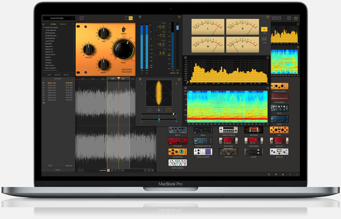Click the AIR knob
The height and width of the screenshot is (219, 341).
(103, 33)
